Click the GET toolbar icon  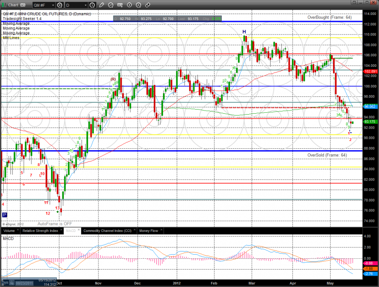(120, 5)
